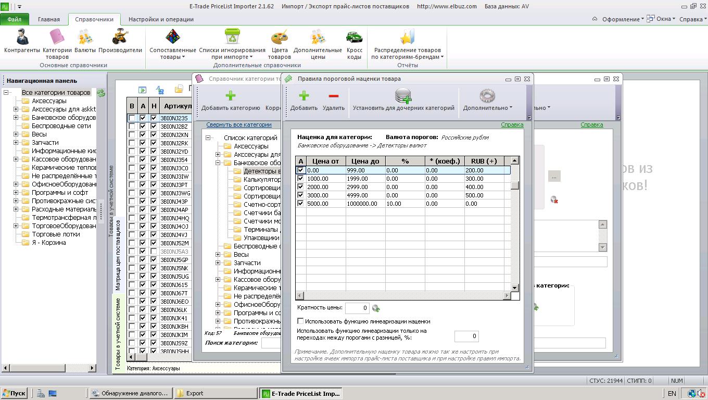This screenshot has height=400, width=708.
Task: Click the price multiplicity calculator icon
Action: pos(376,308)
